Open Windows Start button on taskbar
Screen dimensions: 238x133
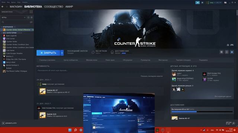click(70, 130)
